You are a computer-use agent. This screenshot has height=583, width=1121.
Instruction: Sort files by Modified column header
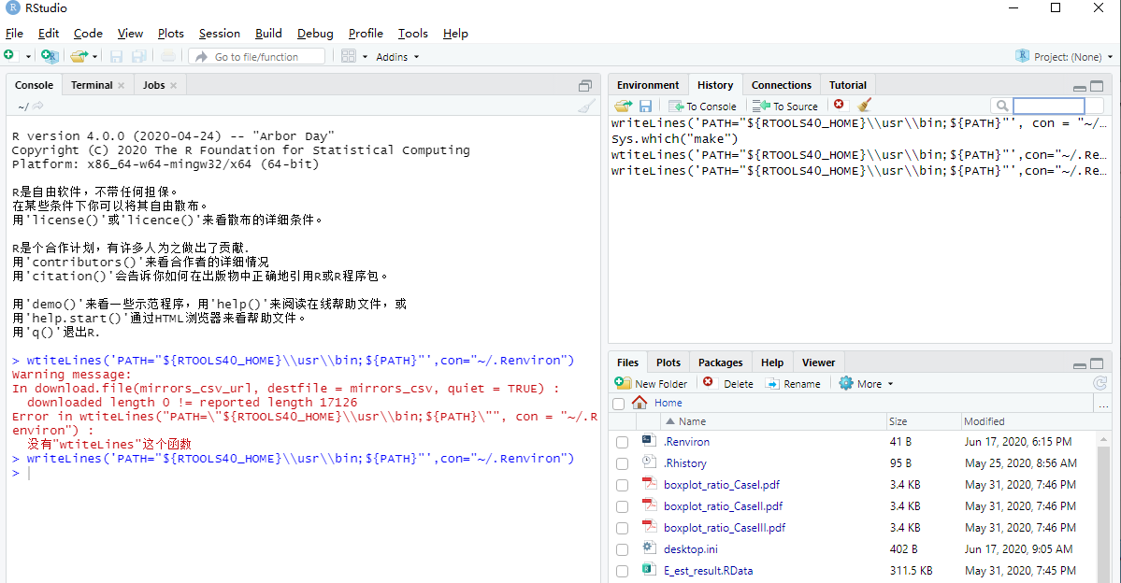(984, 421)
